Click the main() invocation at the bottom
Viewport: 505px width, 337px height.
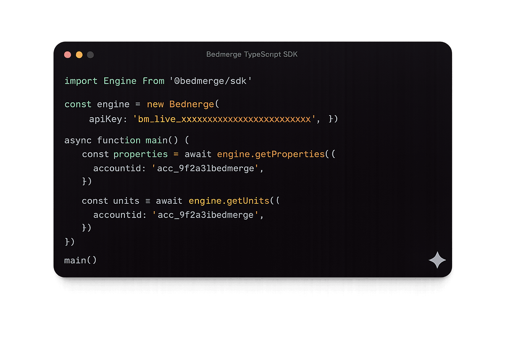coord(80,260)
